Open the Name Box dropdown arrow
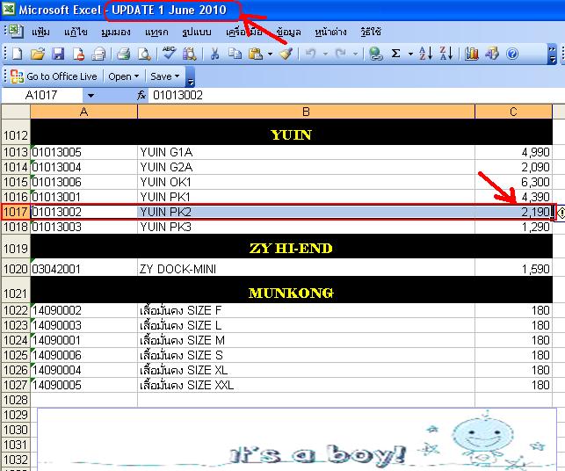Viewport: 565px width, 471px height. tap(90, 95)
